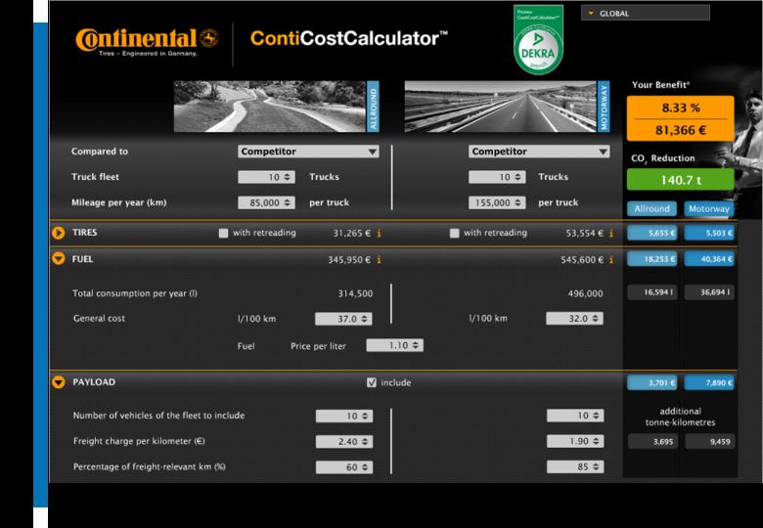Click the Motorway payload saving 7,890 €
This screenshot has width=763, height=528.
point(709,382)
